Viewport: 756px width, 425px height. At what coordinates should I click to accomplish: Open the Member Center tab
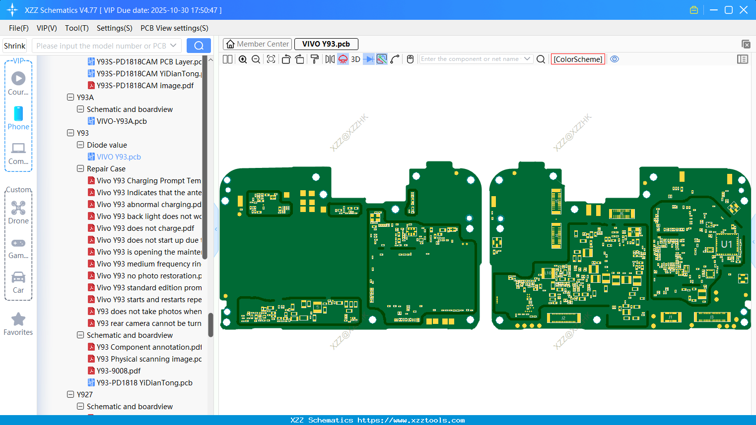pos(257,44)
